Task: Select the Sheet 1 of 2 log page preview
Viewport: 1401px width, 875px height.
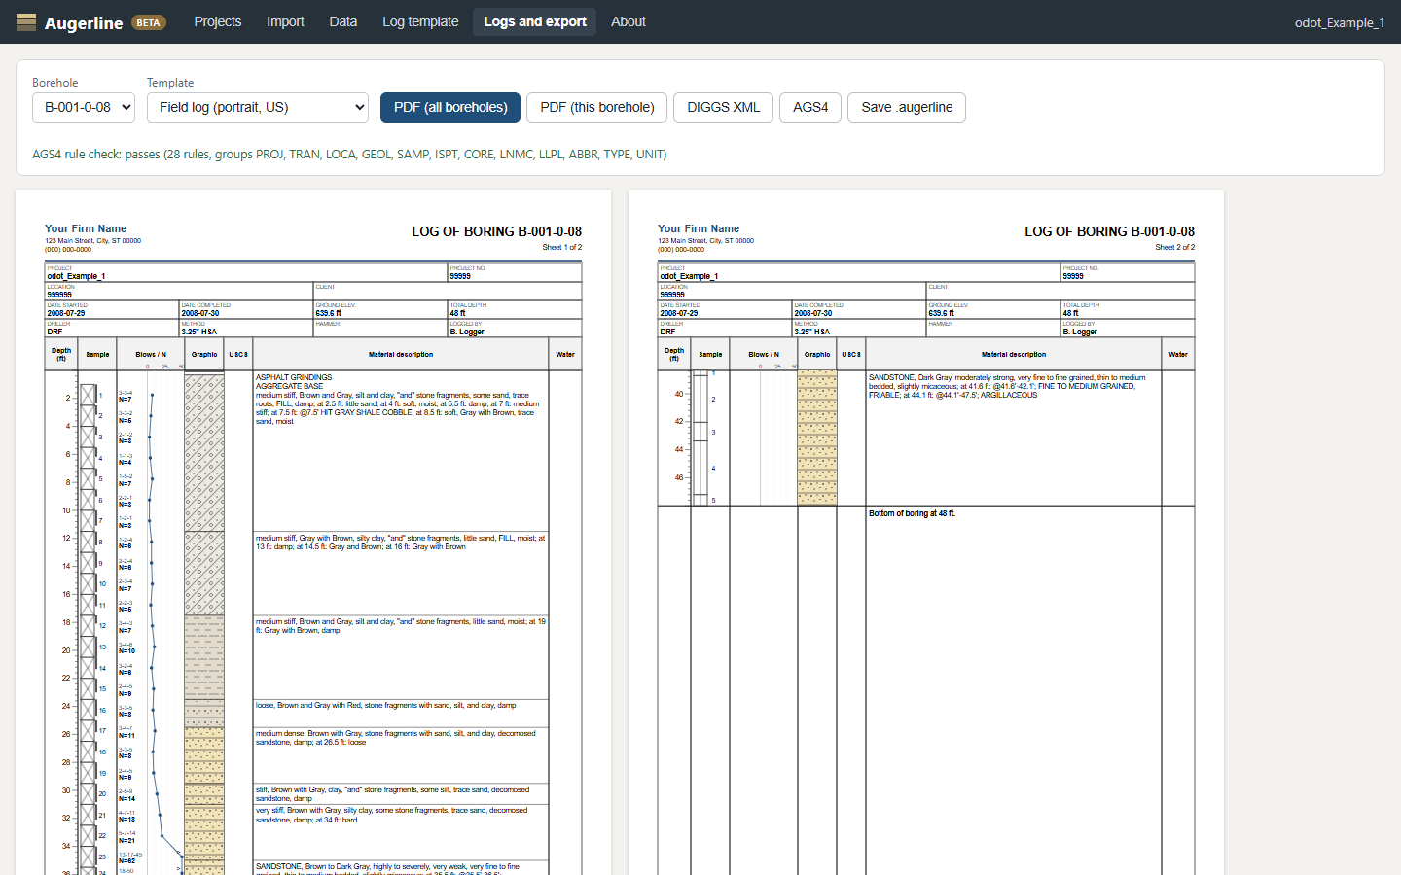Action: click(x=313, y=533)
